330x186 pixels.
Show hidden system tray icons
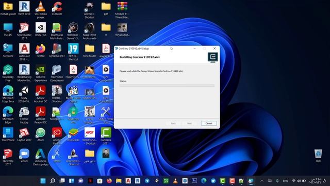click(x=262, y=181)
